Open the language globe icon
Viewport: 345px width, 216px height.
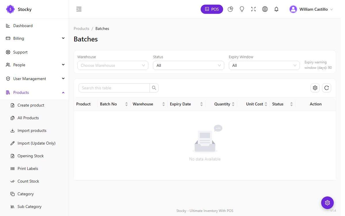(x=265, y=9)
